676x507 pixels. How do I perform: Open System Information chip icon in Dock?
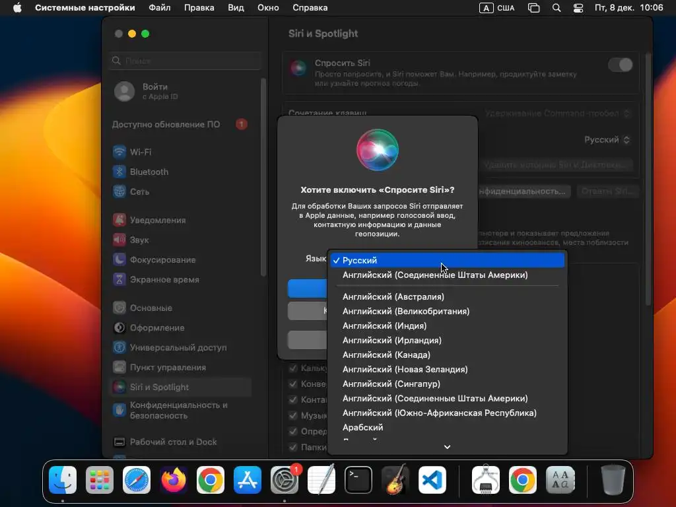(486, 480)
